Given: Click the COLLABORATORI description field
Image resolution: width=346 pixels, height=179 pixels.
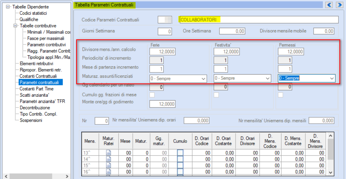Looking at the screenshot, I should 259,20.
